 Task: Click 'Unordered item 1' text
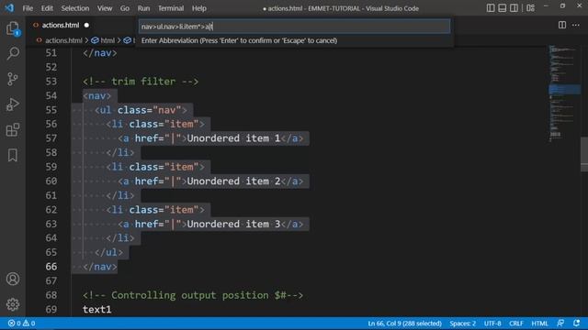pyautogui.click(x=233, y=138)
